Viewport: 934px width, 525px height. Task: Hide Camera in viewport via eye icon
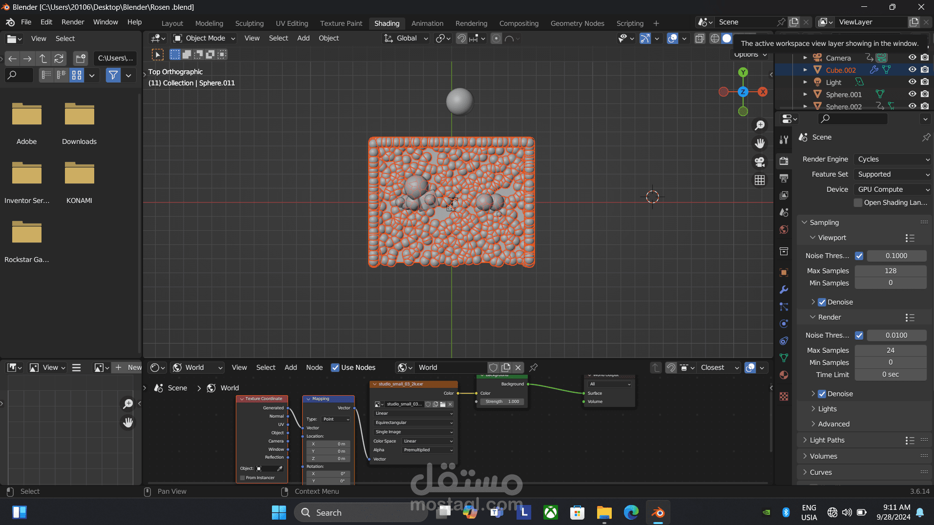[912, 58]
